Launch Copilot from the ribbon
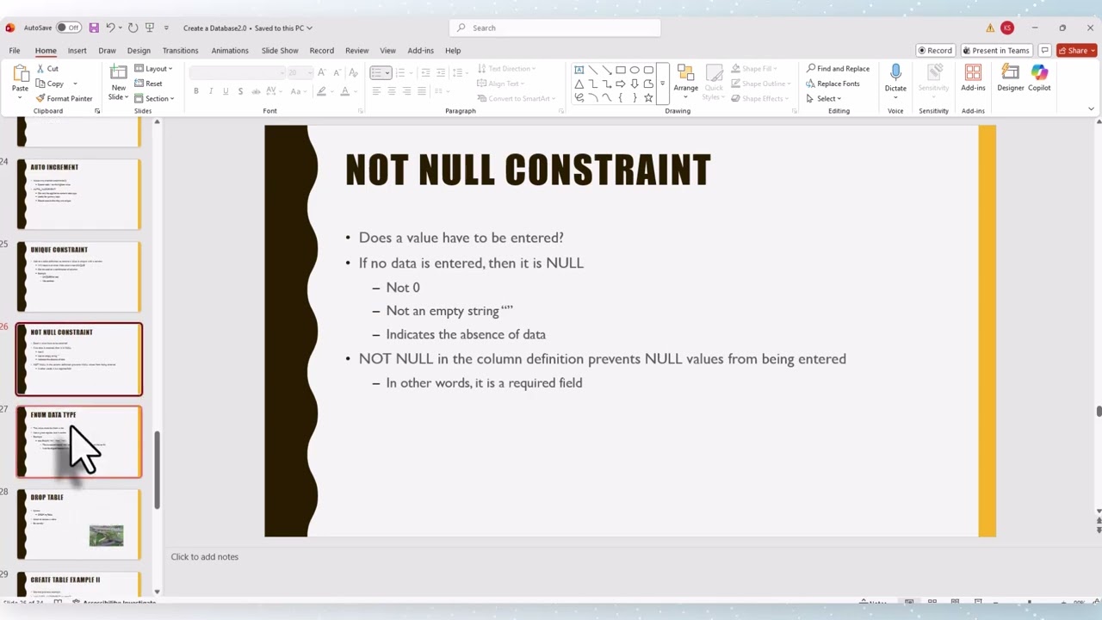The width and height of the screenshot is (1102, 620). [1039, 77]
